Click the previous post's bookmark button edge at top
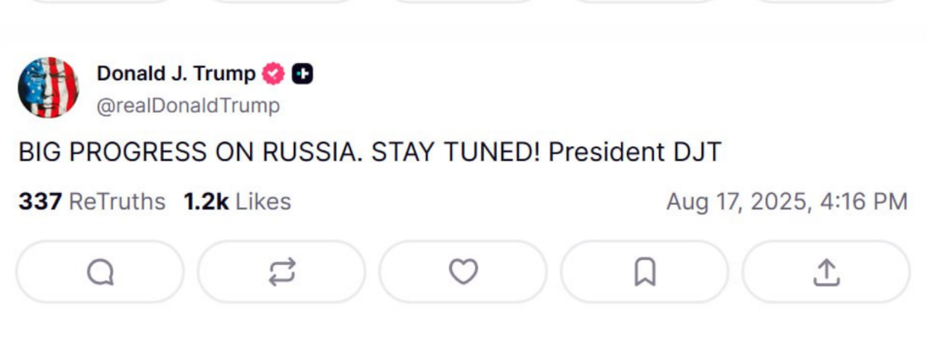This screenshot has height=342, width=928. coord(644,2)
